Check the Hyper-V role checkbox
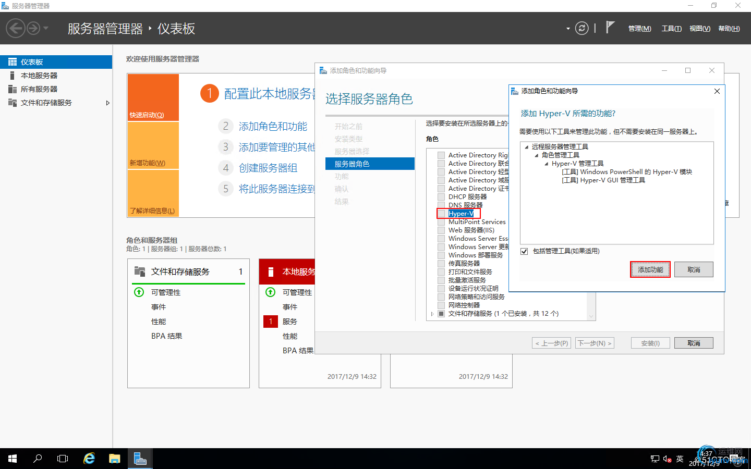 441,214
